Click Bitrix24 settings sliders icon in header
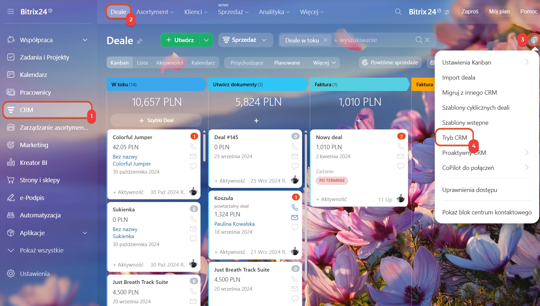The width and height of the screenshot is (540, 306). pyautogui.click(x=447, y=12)
